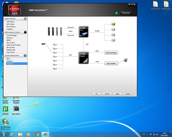Open Logging page

[9, 29]
